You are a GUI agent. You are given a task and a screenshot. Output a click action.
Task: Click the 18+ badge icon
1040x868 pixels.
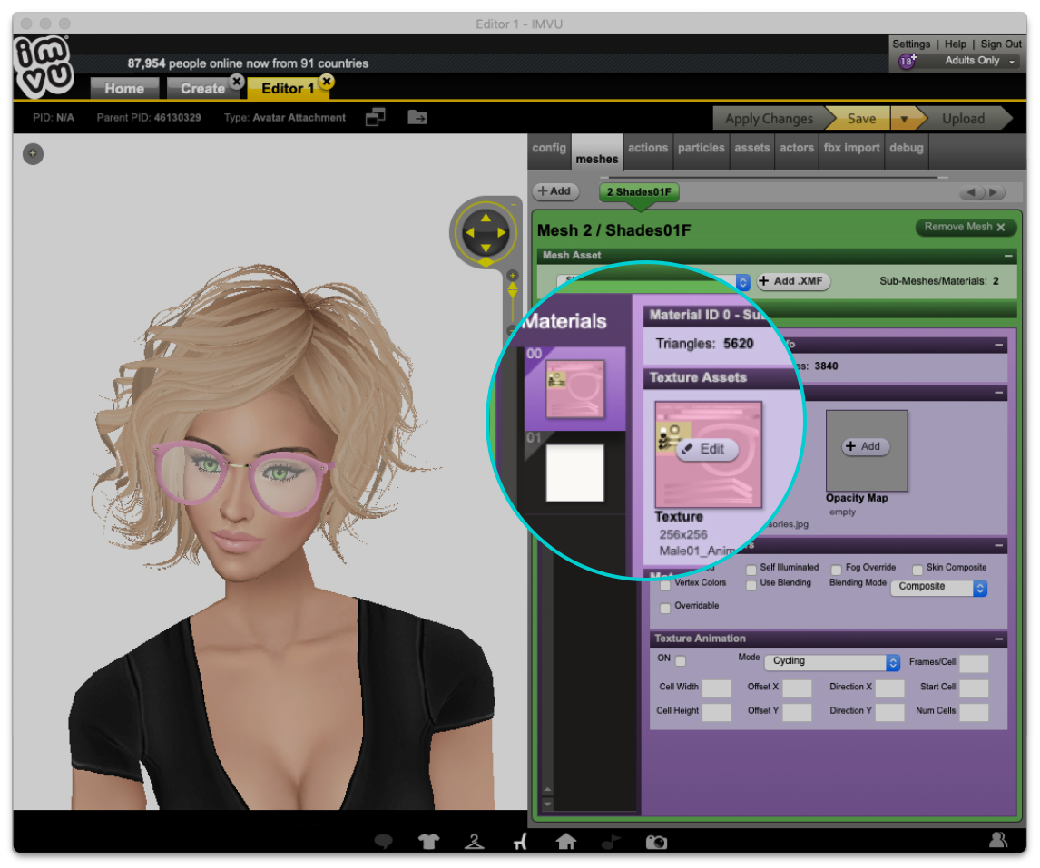(x=908, y=61)
